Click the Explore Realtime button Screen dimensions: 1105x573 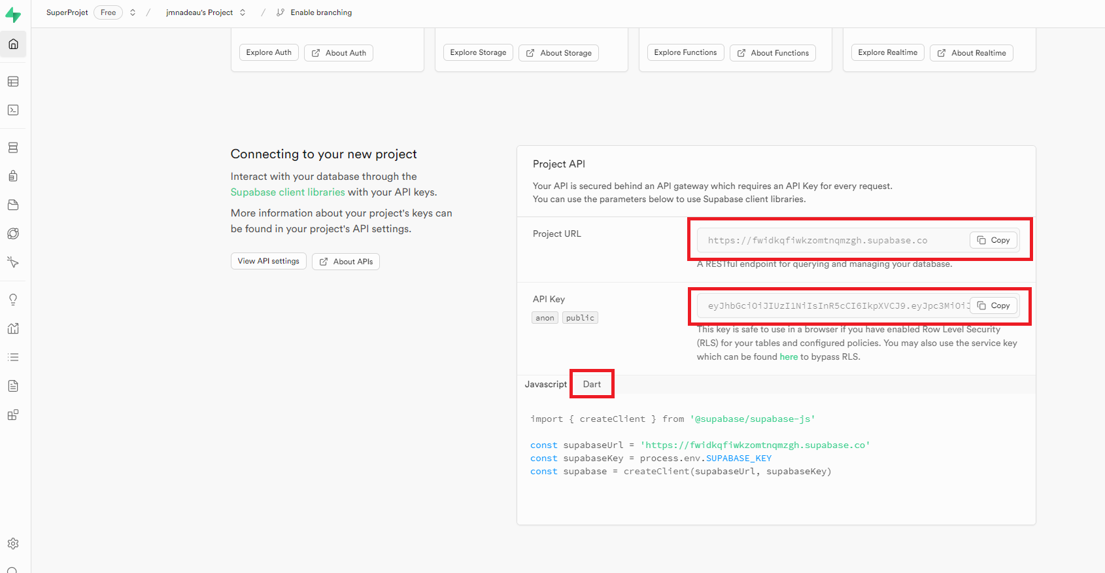pyautogui.click(x=887, y=52)
